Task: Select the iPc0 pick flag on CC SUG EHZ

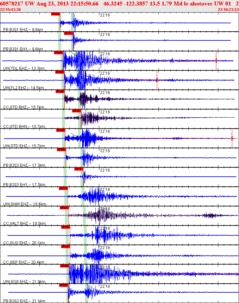Action: click(65, 227)
